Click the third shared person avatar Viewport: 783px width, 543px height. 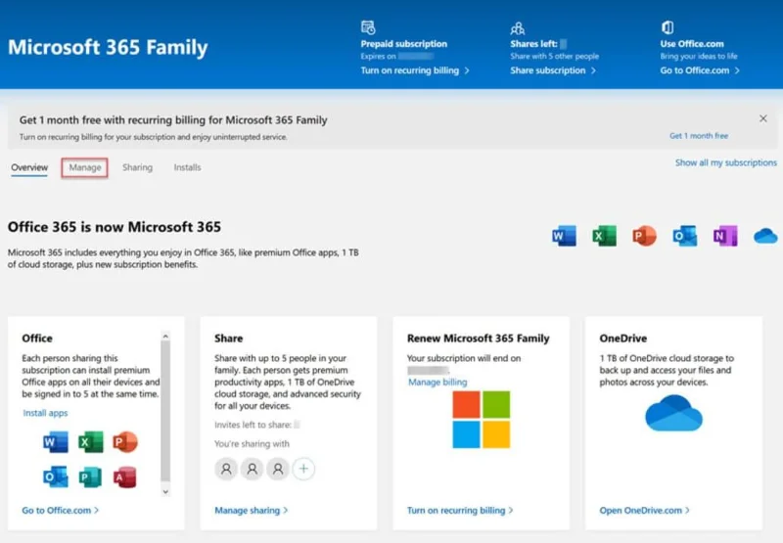[x=278, y=469]
